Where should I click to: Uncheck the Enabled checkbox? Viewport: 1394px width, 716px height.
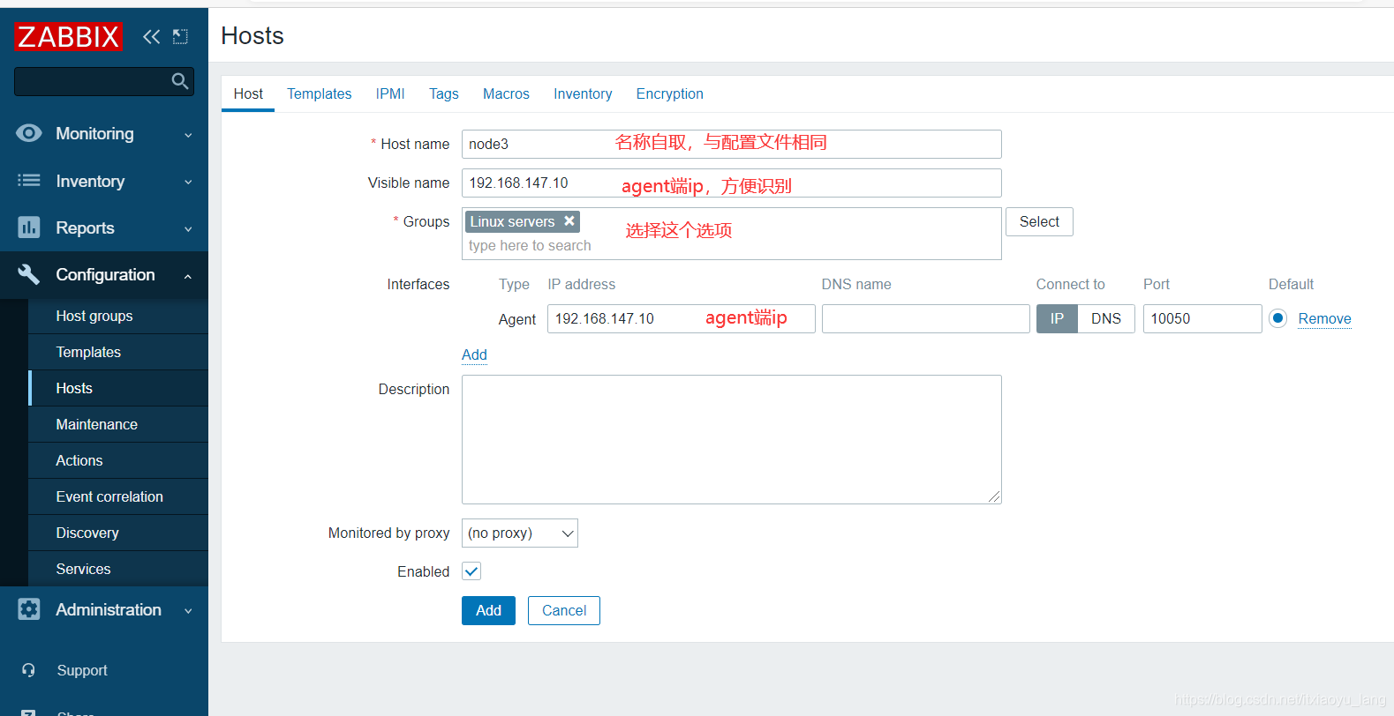click(x=471, y=571)
